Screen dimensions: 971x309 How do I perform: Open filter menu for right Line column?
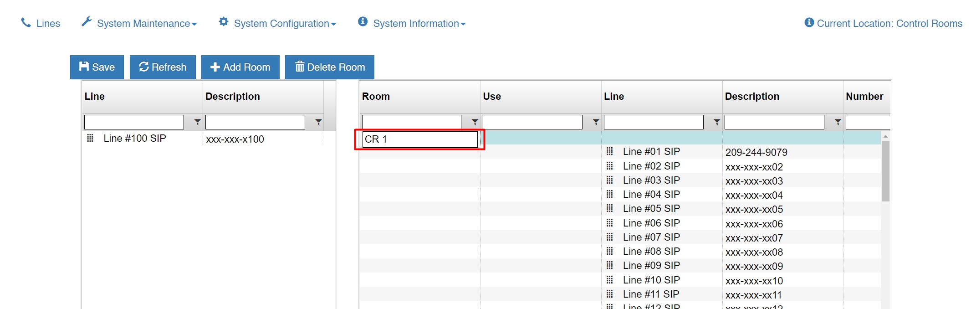click(x=717, y=122)
